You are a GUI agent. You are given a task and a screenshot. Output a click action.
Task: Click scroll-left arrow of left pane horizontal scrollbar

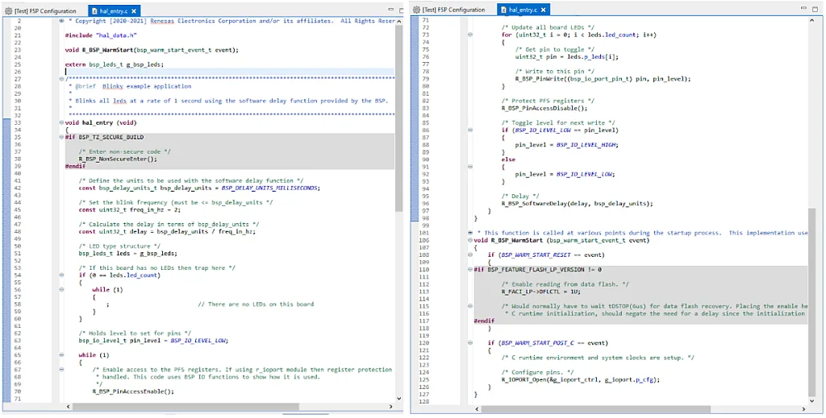[x=68, y=407]
